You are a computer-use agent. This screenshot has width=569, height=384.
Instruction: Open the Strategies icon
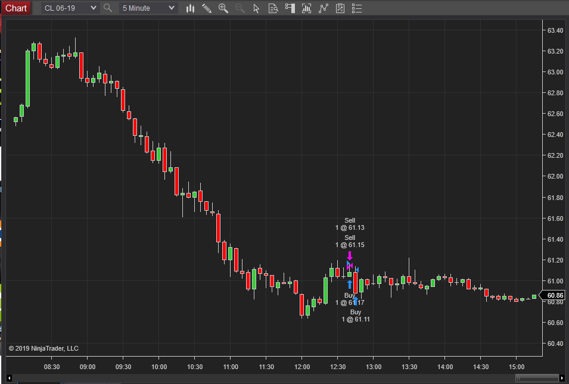click(340, 8)
